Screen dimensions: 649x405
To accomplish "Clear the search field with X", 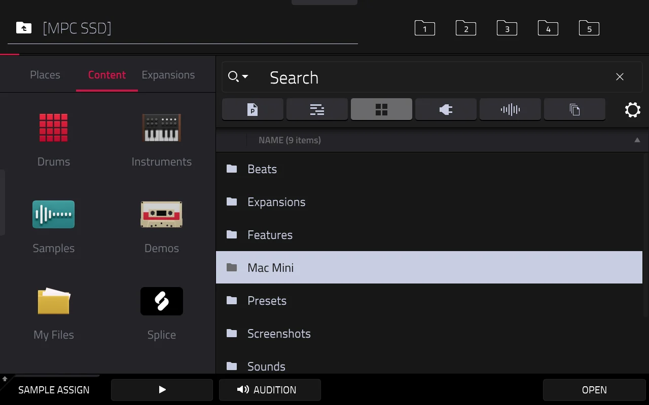I will pos(620,77).
